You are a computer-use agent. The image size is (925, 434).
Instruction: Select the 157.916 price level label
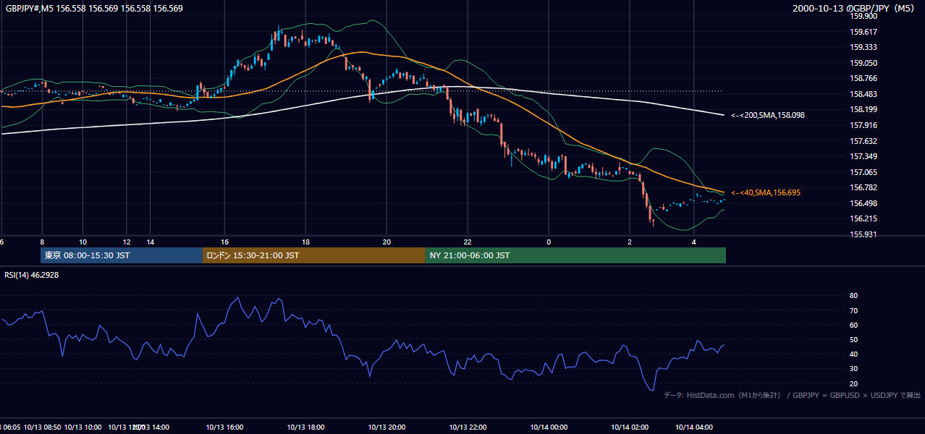(863, 126)
